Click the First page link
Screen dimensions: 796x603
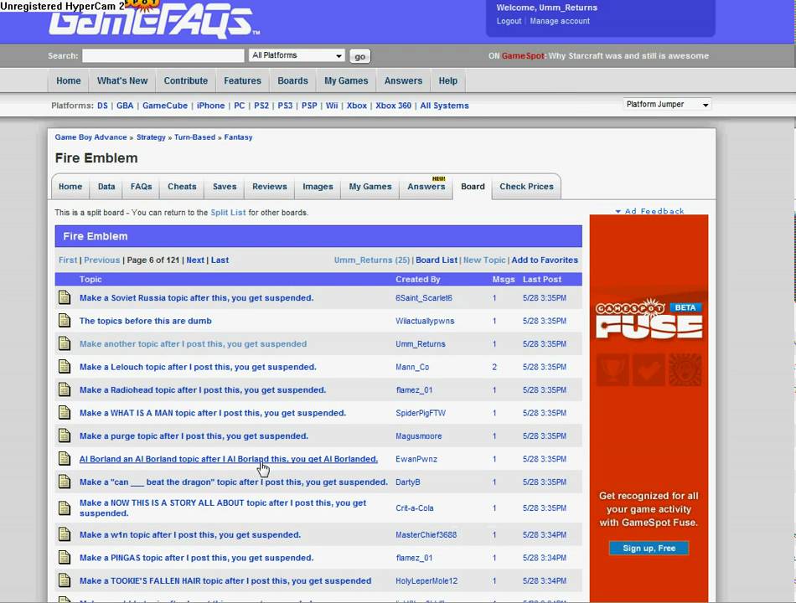pos(68,260)
